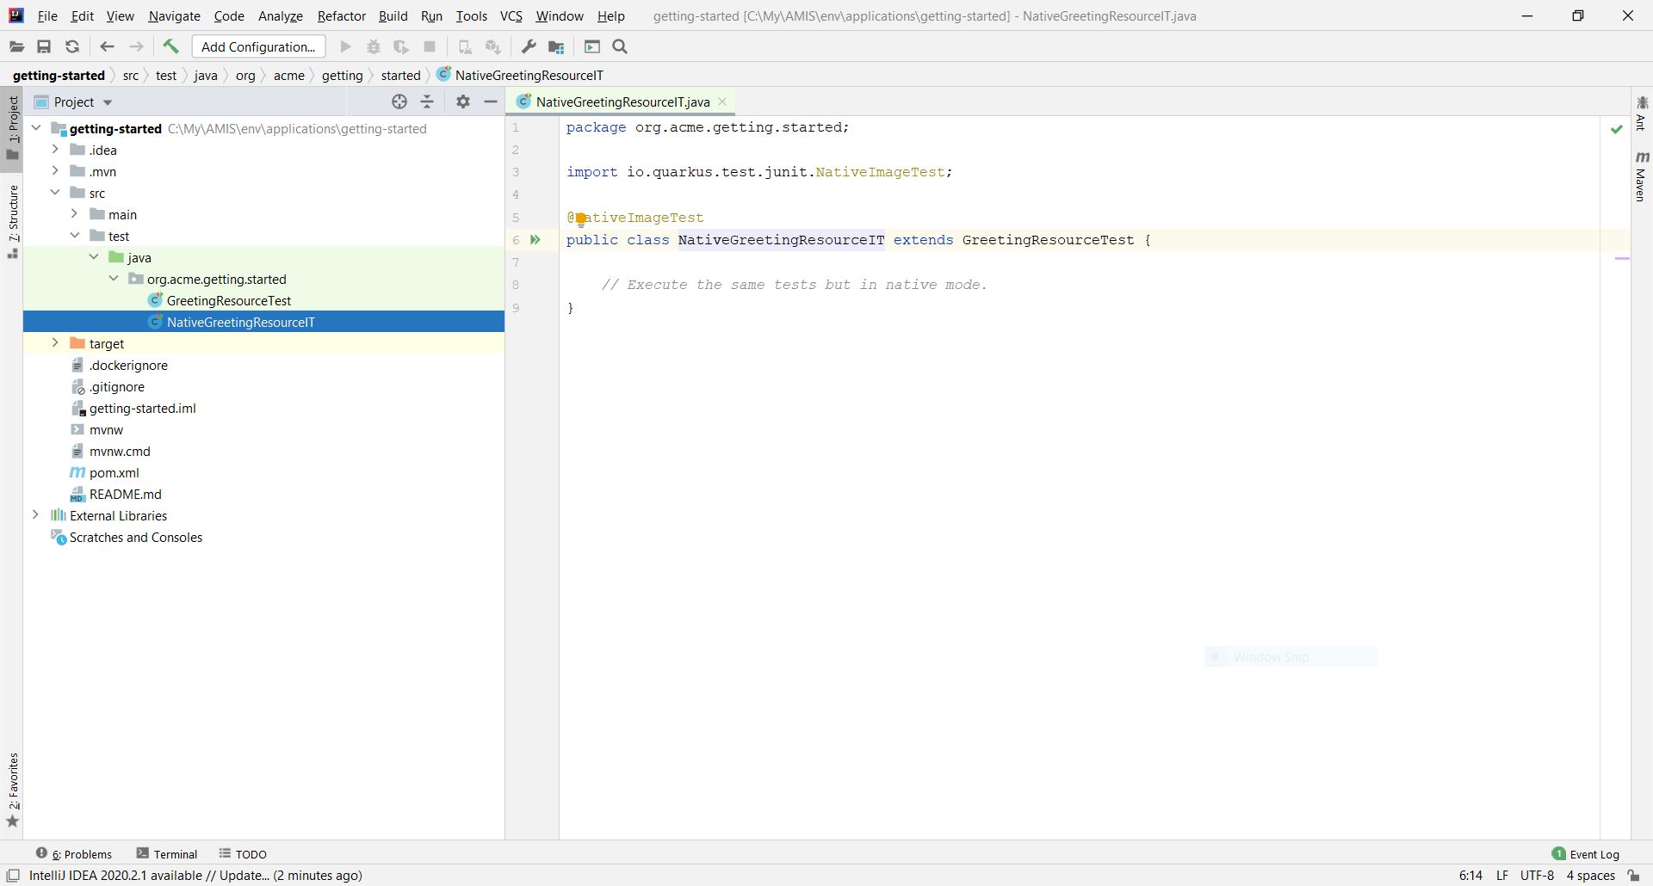
Task: Toggle the Project tool window sidebar button
Action: 13,120
